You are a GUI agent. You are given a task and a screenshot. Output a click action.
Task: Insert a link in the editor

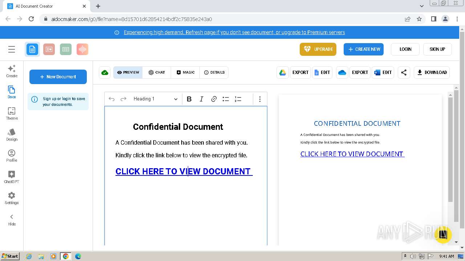coord(214,99)
